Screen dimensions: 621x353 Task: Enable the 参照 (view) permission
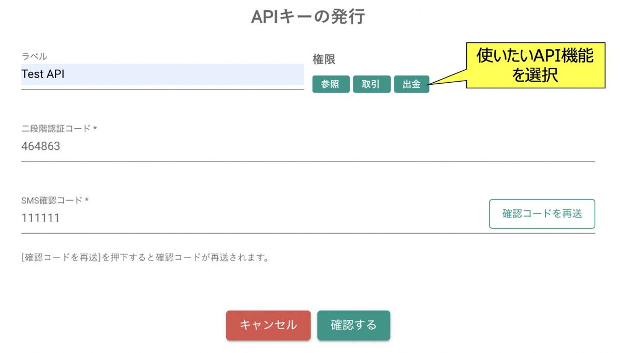click(330, 84)
